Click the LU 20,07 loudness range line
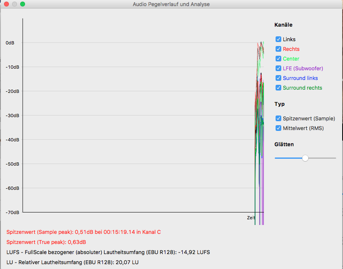Image resolution: width=343 pixels, height=269 pixels. [x=72, y=262]
